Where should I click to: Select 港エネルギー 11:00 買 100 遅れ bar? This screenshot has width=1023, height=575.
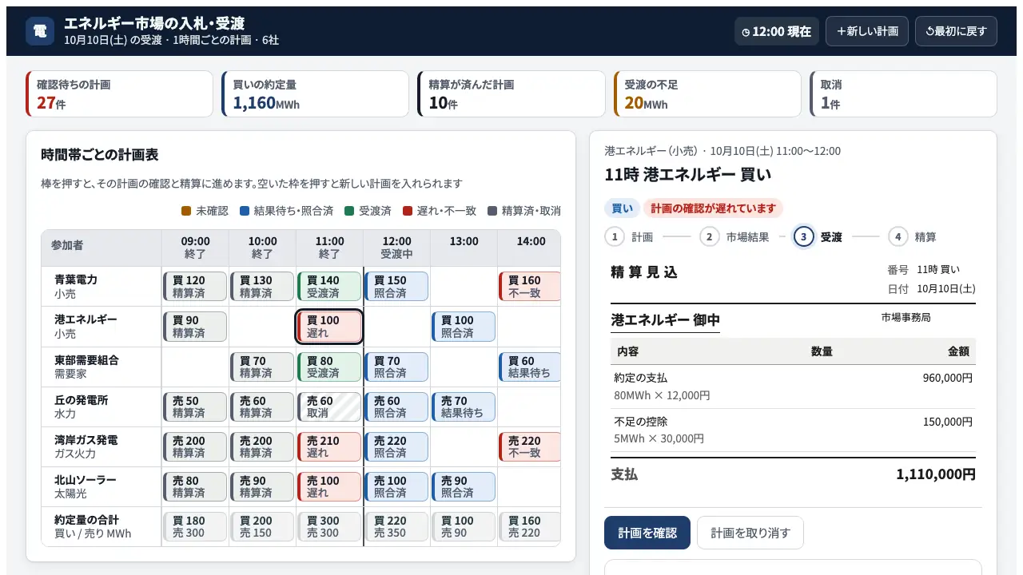(x=329, y=326)
